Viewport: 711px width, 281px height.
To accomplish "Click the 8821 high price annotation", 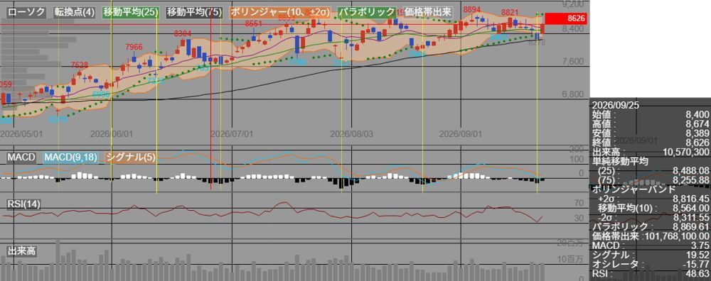I will pyautogui.click(x=510, y=12).
